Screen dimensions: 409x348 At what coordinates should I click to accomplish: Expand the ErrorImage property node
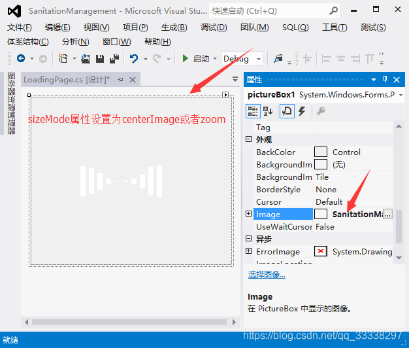(248, 251)
